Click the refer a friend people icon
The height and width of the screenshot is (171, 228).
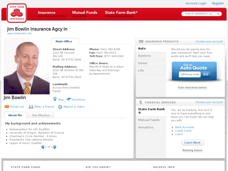click(31, 107)
